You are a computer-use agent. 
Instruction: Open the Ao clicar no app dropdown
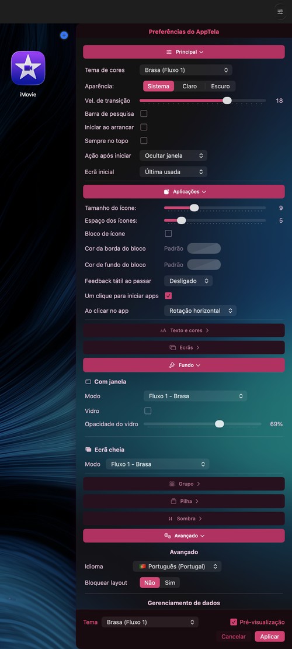[200, 311]
